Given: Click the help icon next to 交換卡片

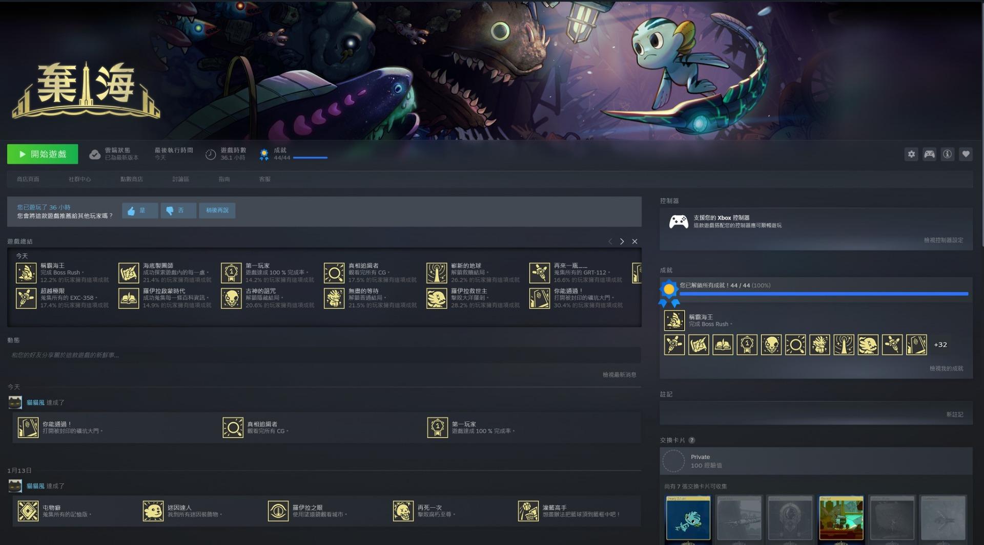Looking at the screenshot, I should click(692, 440).
